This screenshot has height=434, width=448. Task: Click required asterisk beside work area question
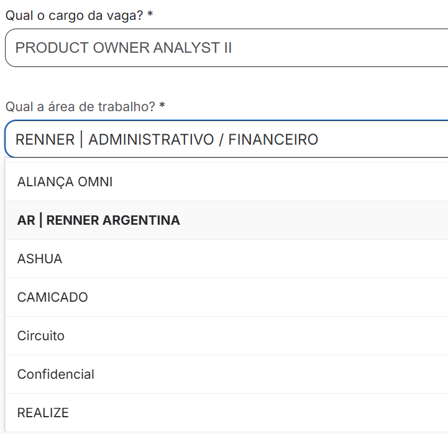(x=162, y=106)
